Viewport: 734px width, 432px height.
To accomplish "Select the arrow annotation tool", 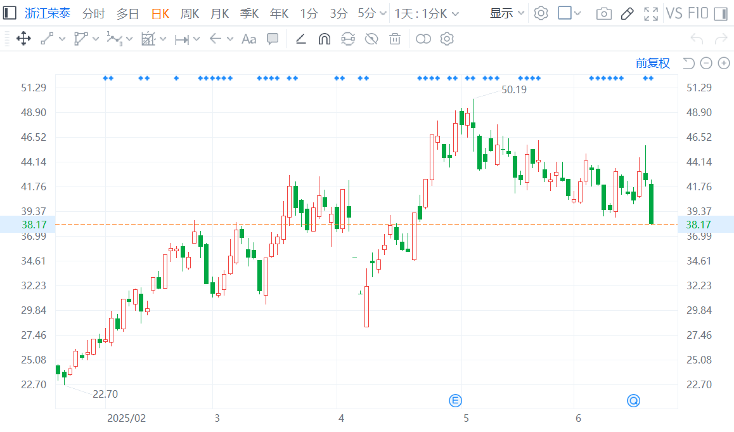I will coord(216,39).
